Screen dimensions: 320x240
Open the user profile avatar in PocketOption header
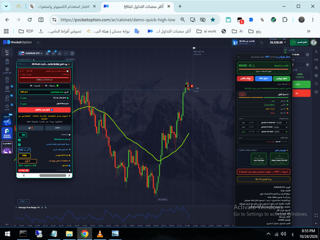(x=314, y=42)
